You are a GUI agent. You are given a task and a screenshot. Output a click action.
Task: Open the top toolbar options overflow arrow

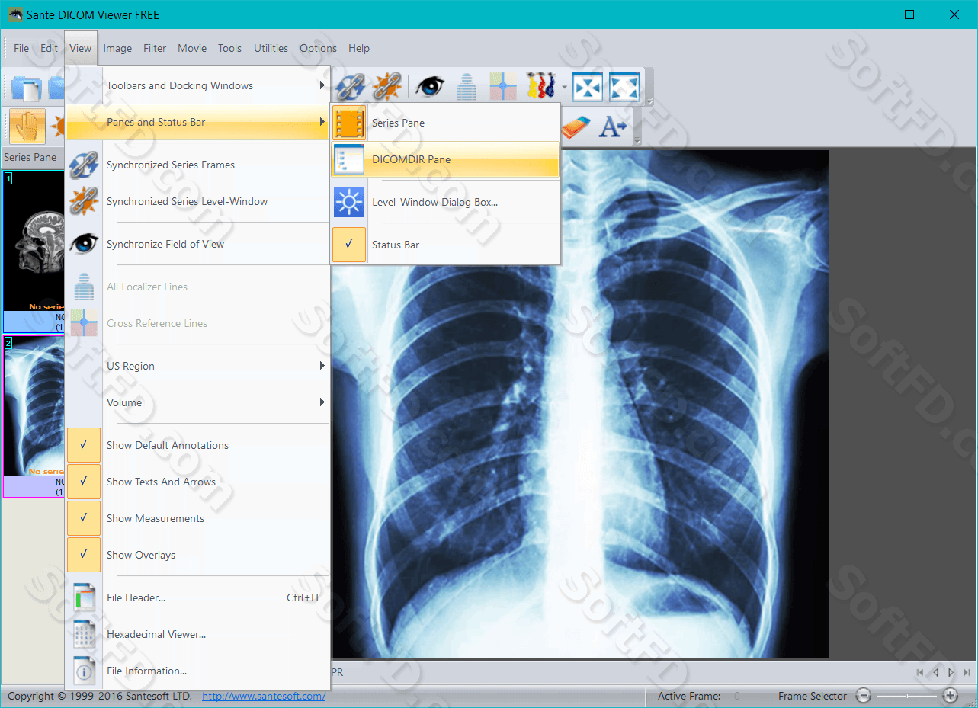click(649, 101)
